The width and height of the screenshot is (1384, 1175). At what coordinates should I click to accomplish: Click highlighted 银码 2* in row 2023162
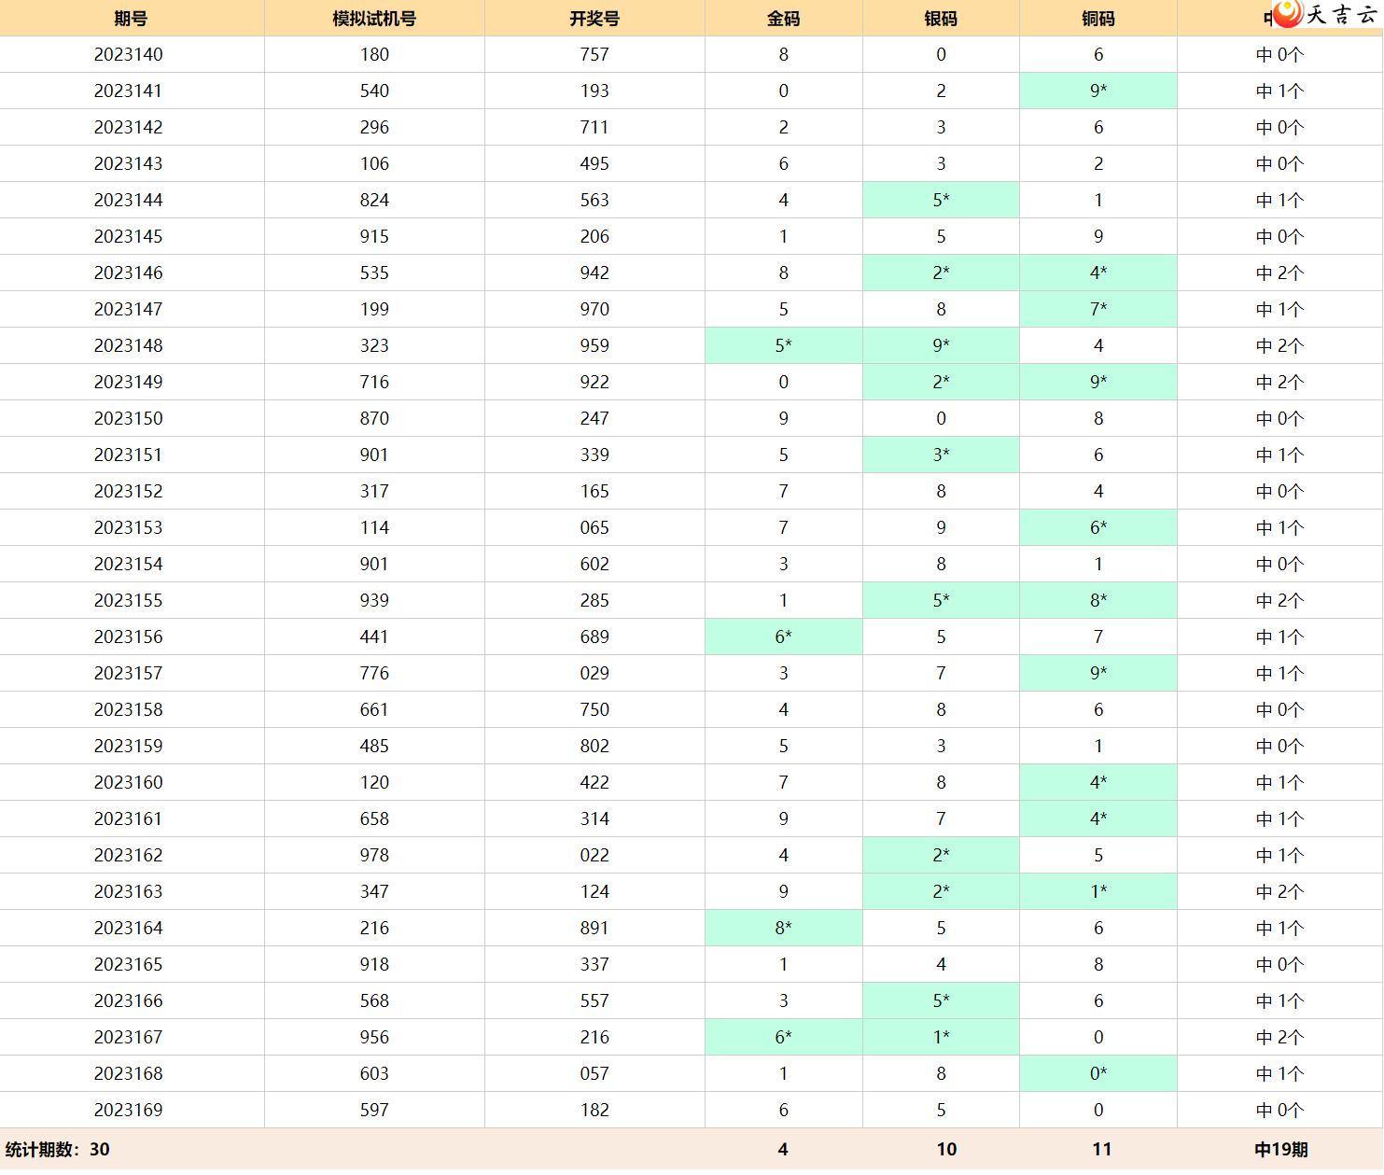941,856
